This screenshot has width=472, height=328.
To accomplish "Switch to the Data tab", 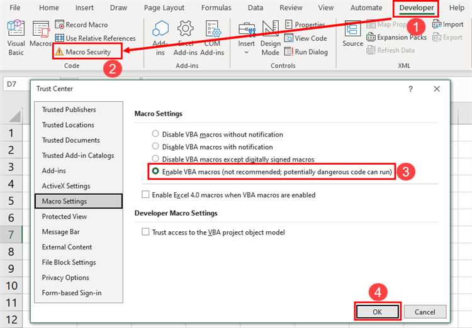I will (256, 8).
